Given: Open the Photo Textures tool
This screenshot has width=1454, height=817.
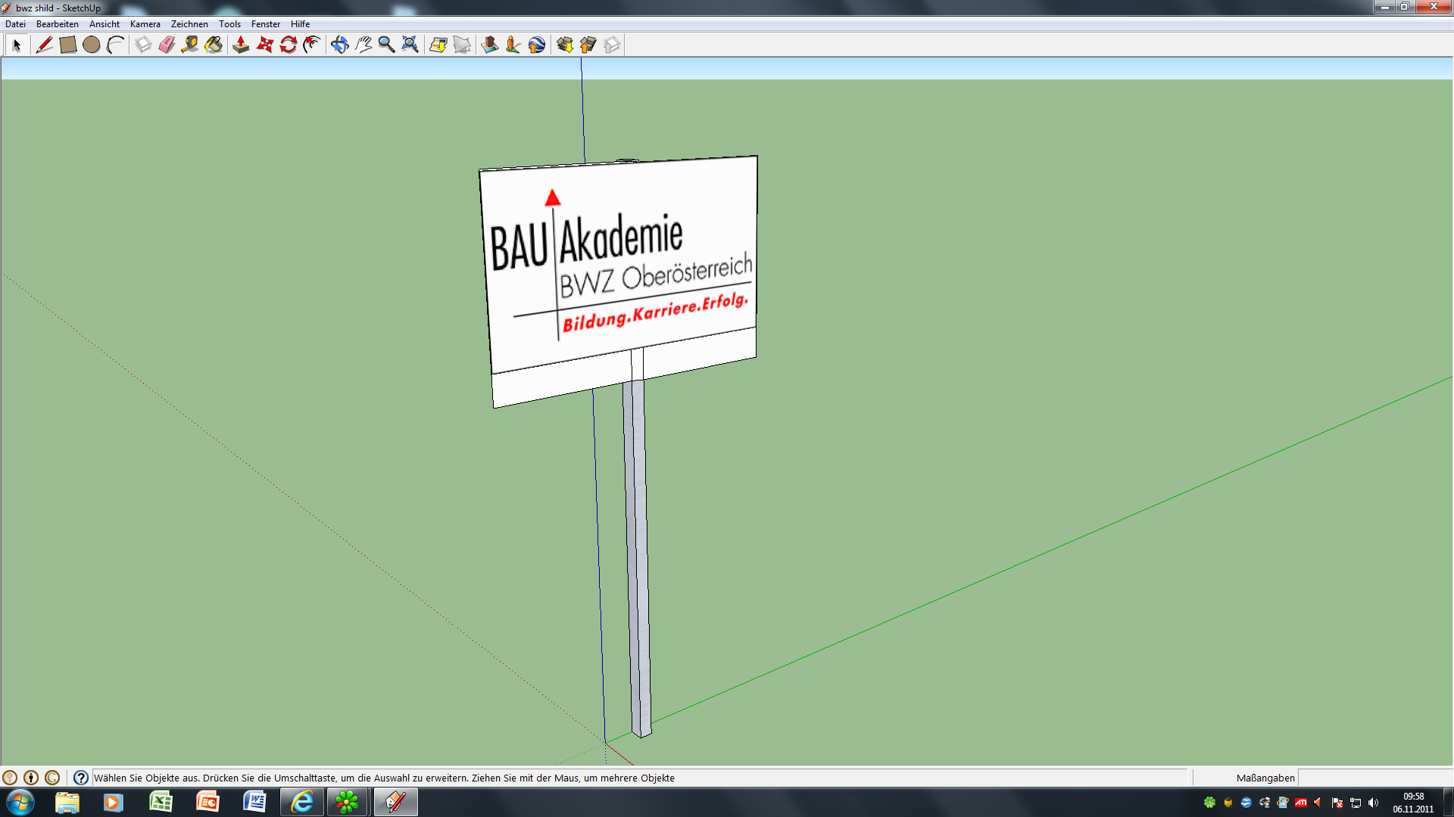Looking at the screenshot, I should 513,45.
